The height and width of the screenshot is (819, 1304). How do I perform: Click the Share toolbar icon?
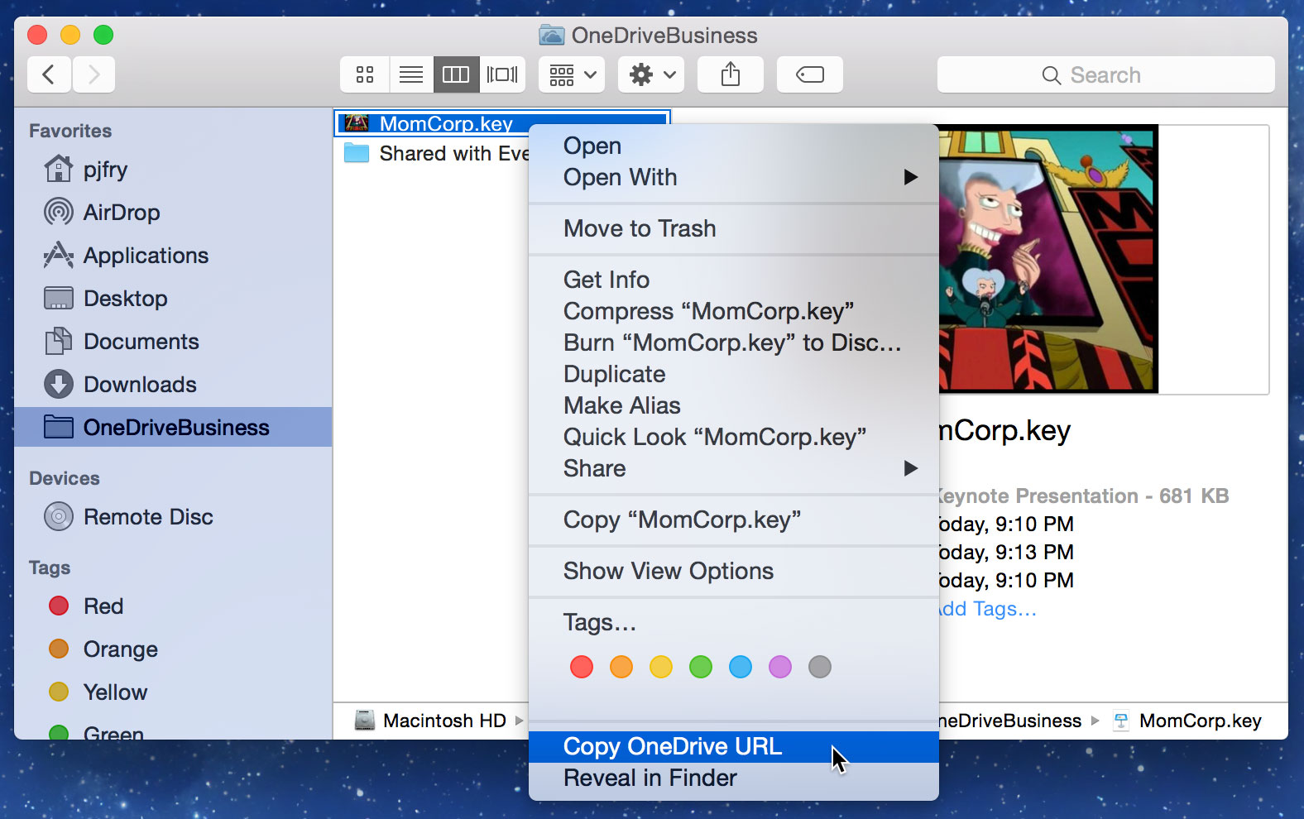click(x=730, y=75)
